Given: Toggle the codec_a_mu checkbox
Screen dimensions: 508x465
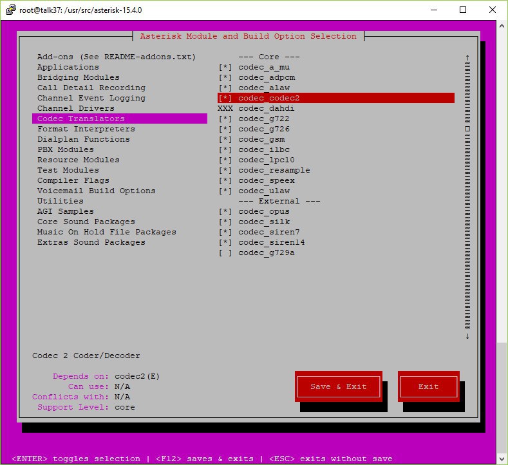Looking at the screenshot, I should (225, 68).
